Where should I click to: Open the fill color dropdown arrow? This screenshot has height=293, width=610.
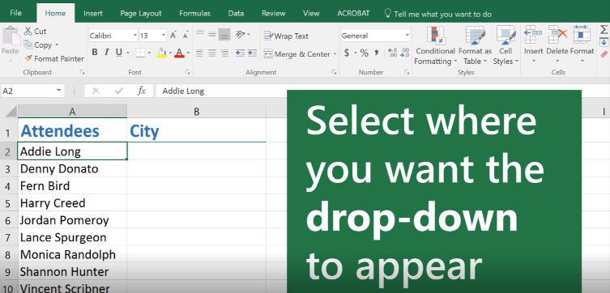(170, 53)
